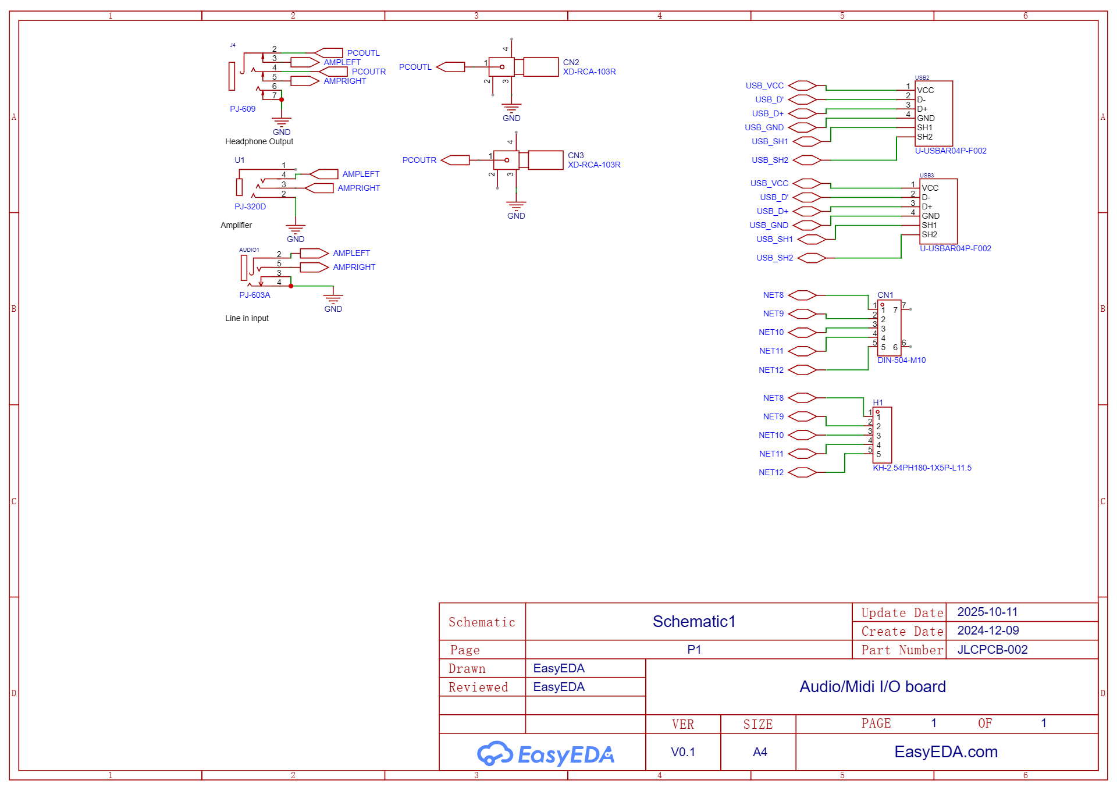
Task: Click the create date '2024-12-09'
Action: point(988,630)
